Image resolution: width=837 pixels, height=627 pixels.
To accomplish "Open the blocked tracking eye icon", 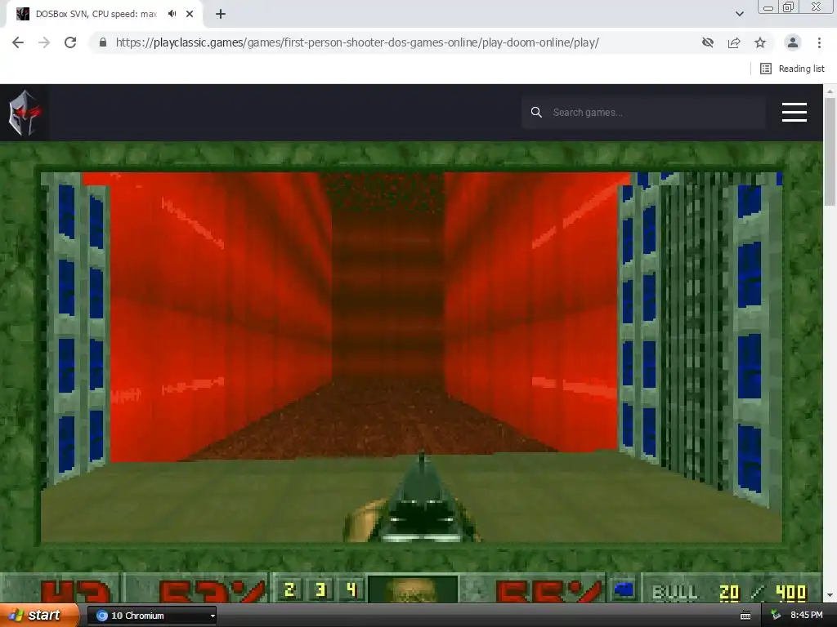I will click(708, 42).
